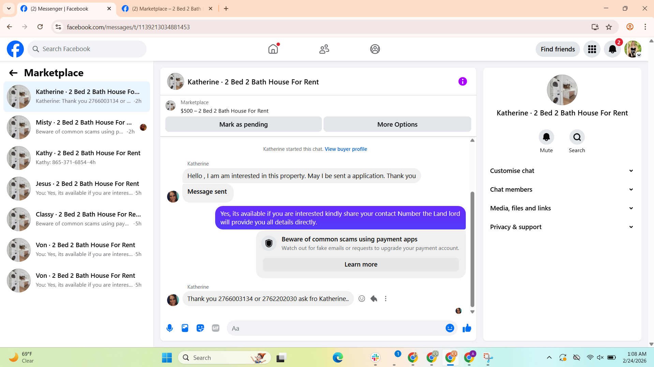Open the Notifications bell with badge
The height and width of the screenshot is (367, 654).
[612, 49]
